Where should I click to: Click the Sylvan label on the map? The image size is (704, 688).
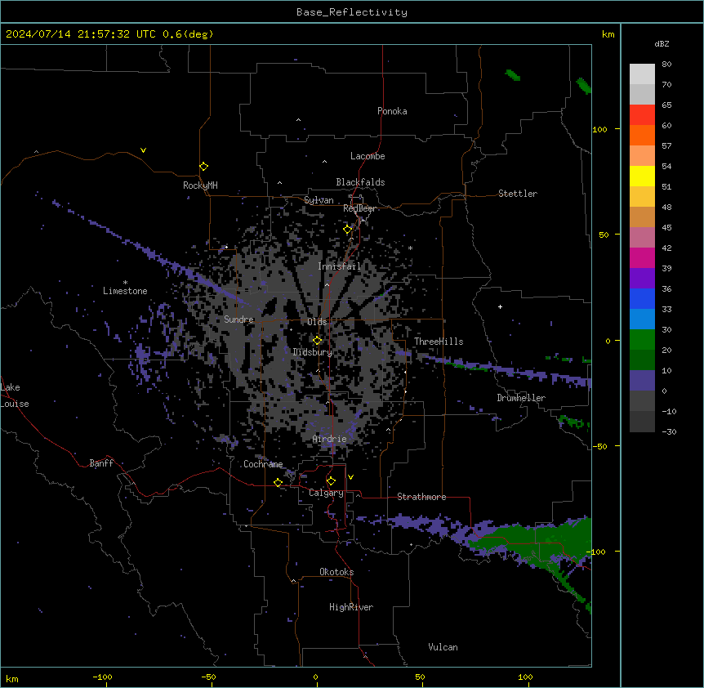click(319, 200)
